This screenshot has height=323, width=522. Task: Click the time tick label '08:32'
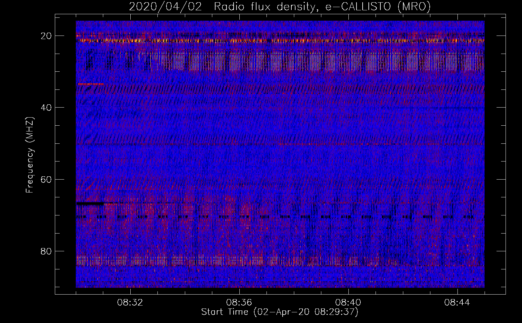[x=130, y=303]
